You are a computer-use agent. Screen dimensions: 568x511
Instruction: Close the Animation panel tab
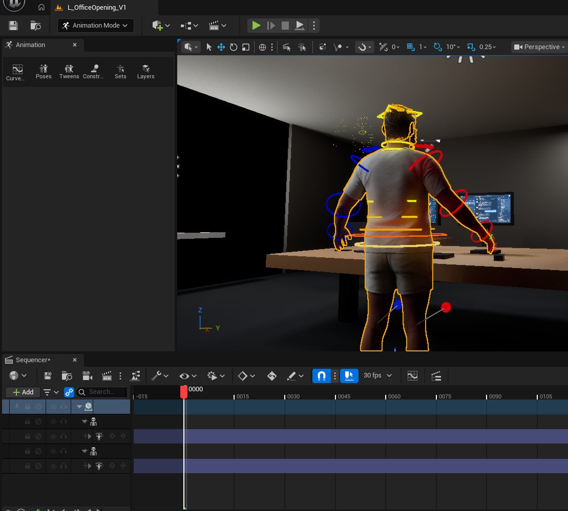click(75, 45)
